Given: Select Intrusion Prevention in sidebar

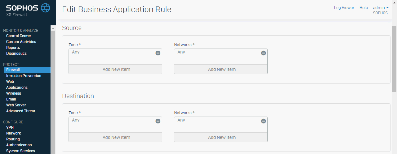Looking at the screenshot, I should [x=24, y=76].
